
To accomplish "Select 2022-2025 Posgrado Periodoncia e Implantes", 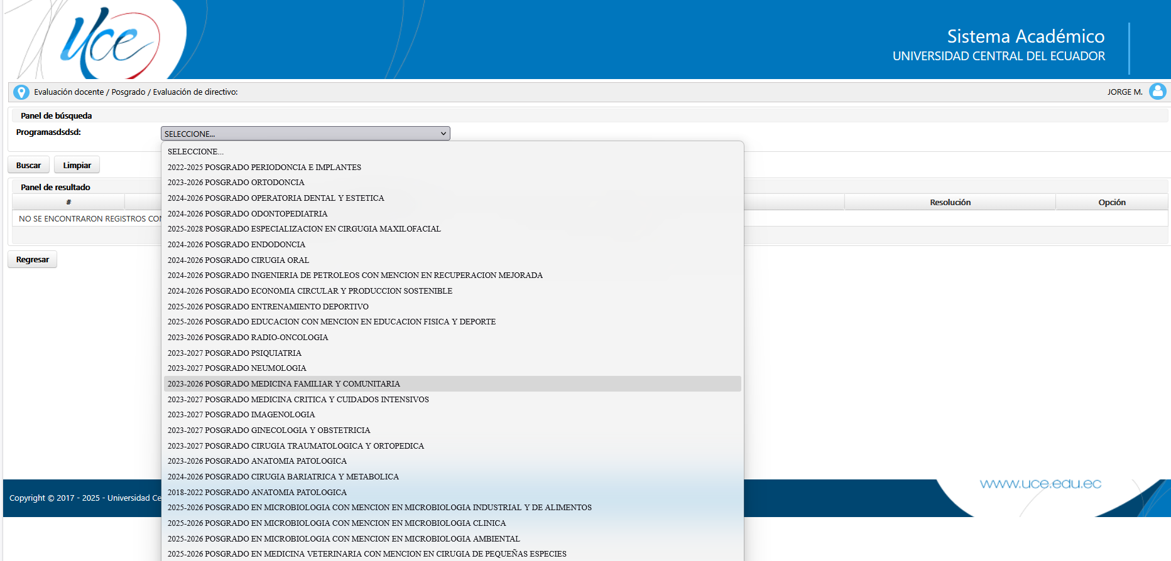I will pos(264,168).
